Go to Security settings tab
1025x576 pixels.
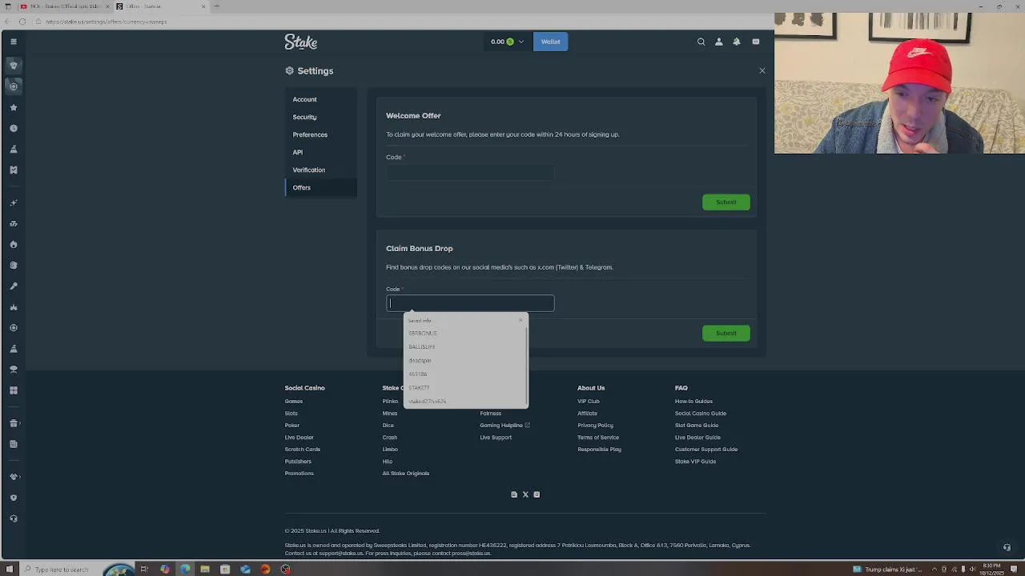click(x=304, y=117)
